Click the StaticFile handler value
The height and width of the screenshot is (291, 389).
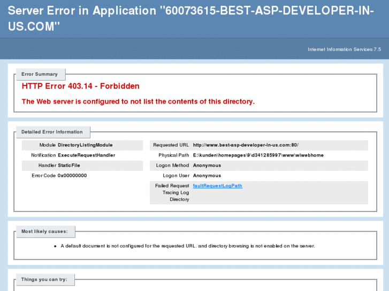[69, 166]
